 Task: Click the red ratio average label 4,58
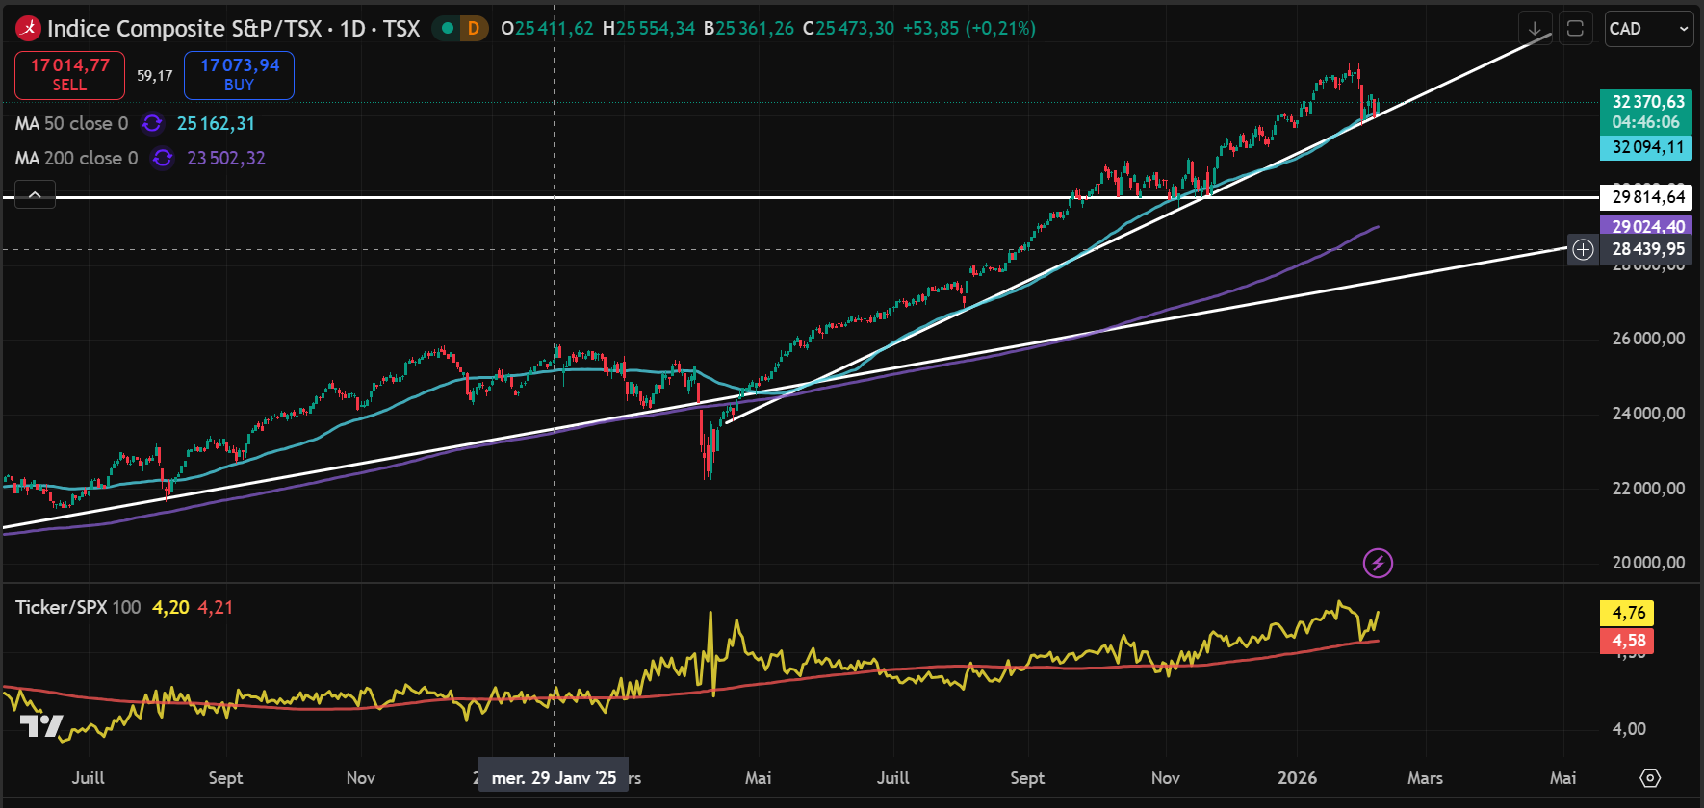tap(1627, 641)
